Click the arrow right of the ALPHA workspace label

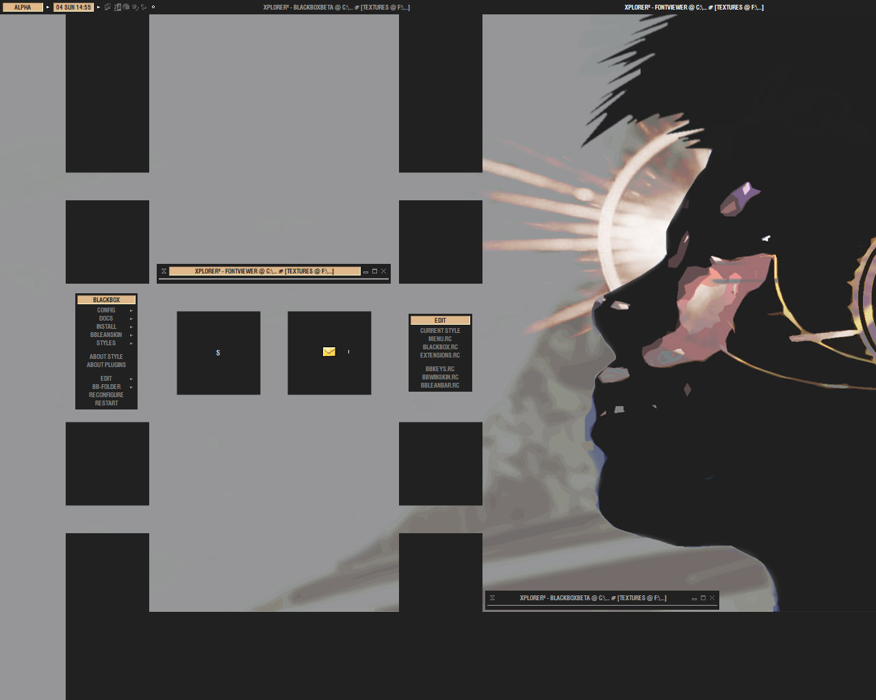pos(48,7)
